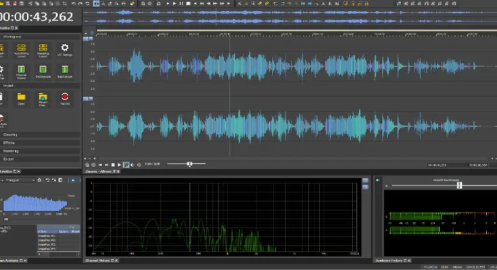The width and height of the screenshot is (497, 270).
Task: Show the Channel Meters workspace icon
Action: pyautogui.click(x=21, y=70)
